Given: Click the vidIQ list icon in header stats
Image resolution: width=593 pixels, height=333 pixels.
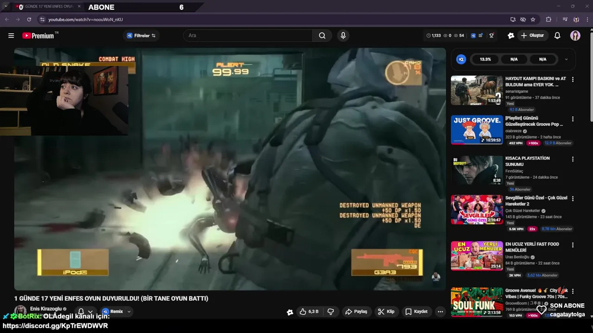Looking at the screenshot, I should [481, 36].
